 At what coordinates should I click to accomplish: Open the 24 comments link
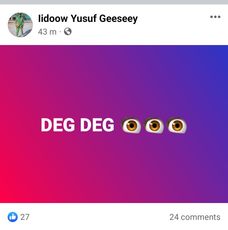[x=195, y=217]
